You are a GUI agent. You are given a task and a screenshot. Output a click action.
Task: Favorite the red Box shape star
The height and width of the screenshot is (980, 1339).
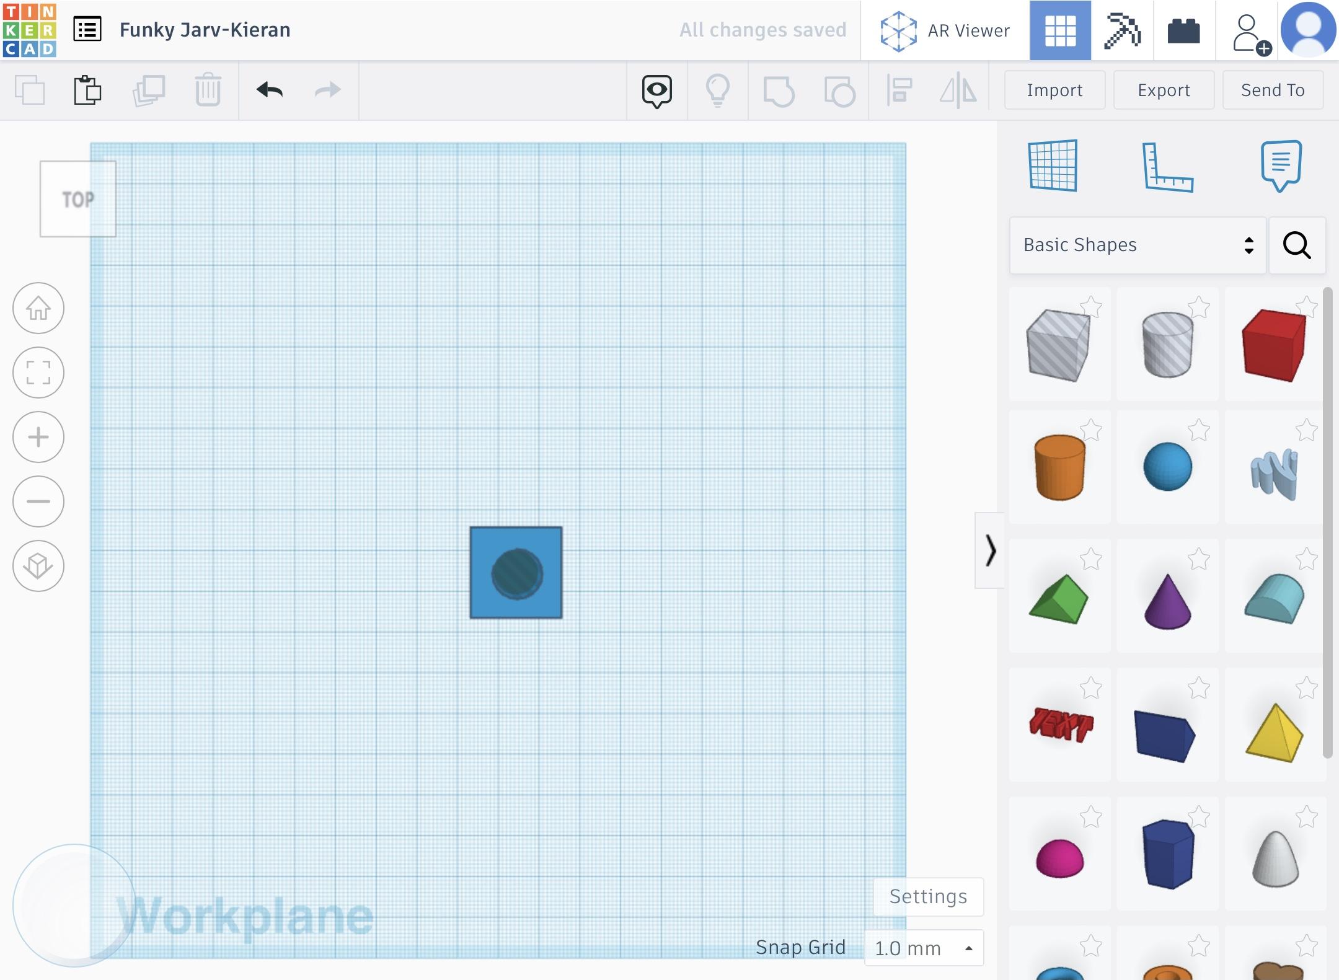pyautogui.click(x=1307, y=306)
